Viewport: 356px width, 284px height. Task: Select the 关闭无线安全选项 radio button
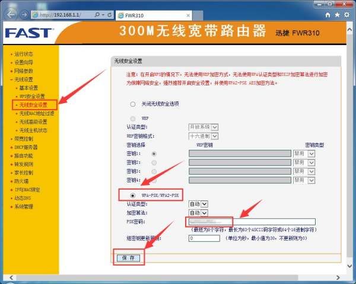132,104
